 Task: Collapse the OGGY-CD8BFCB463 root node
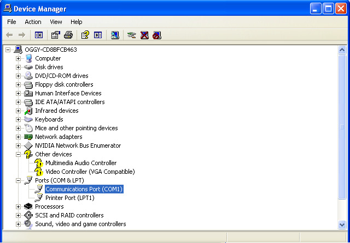[8, 50]
